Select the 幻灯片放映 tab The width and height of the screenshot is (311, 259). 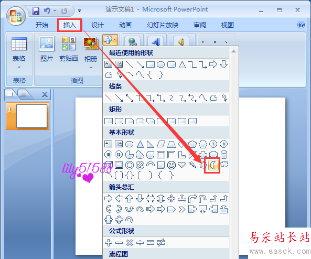[163, 25]
